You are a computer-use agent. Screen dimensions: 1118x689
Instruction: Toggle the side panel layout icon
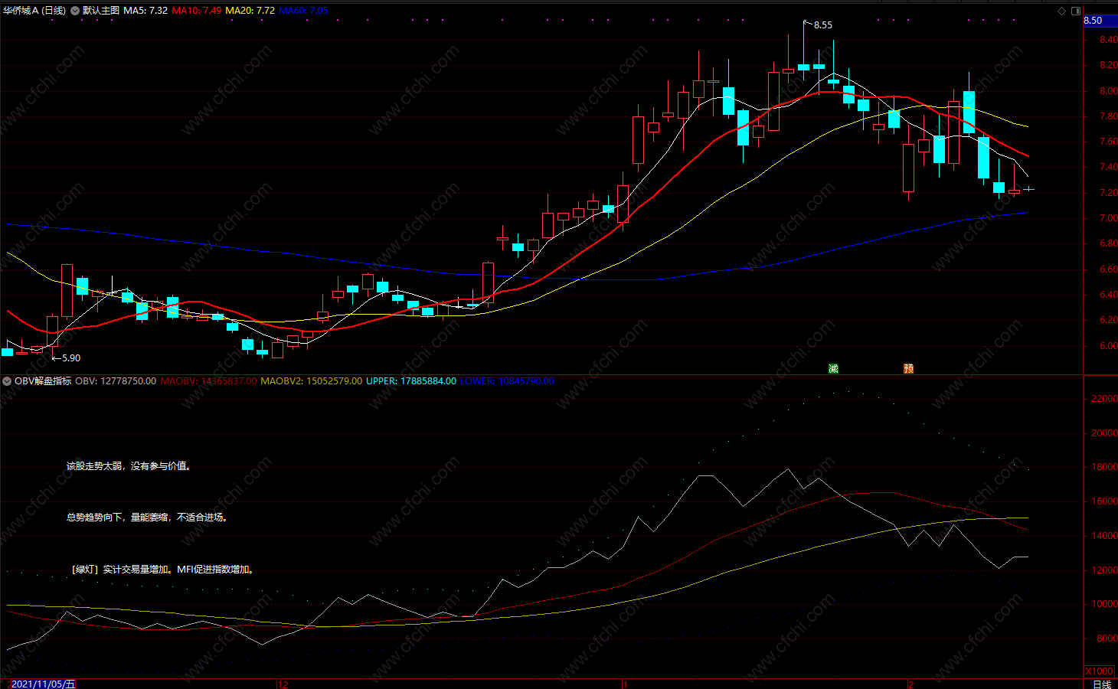(1075, 11)
